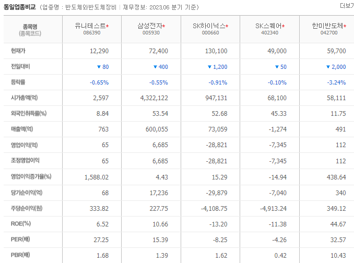
Task: Click ROE value 44.67
Action: pyautogui.click(x=338, y=224)
